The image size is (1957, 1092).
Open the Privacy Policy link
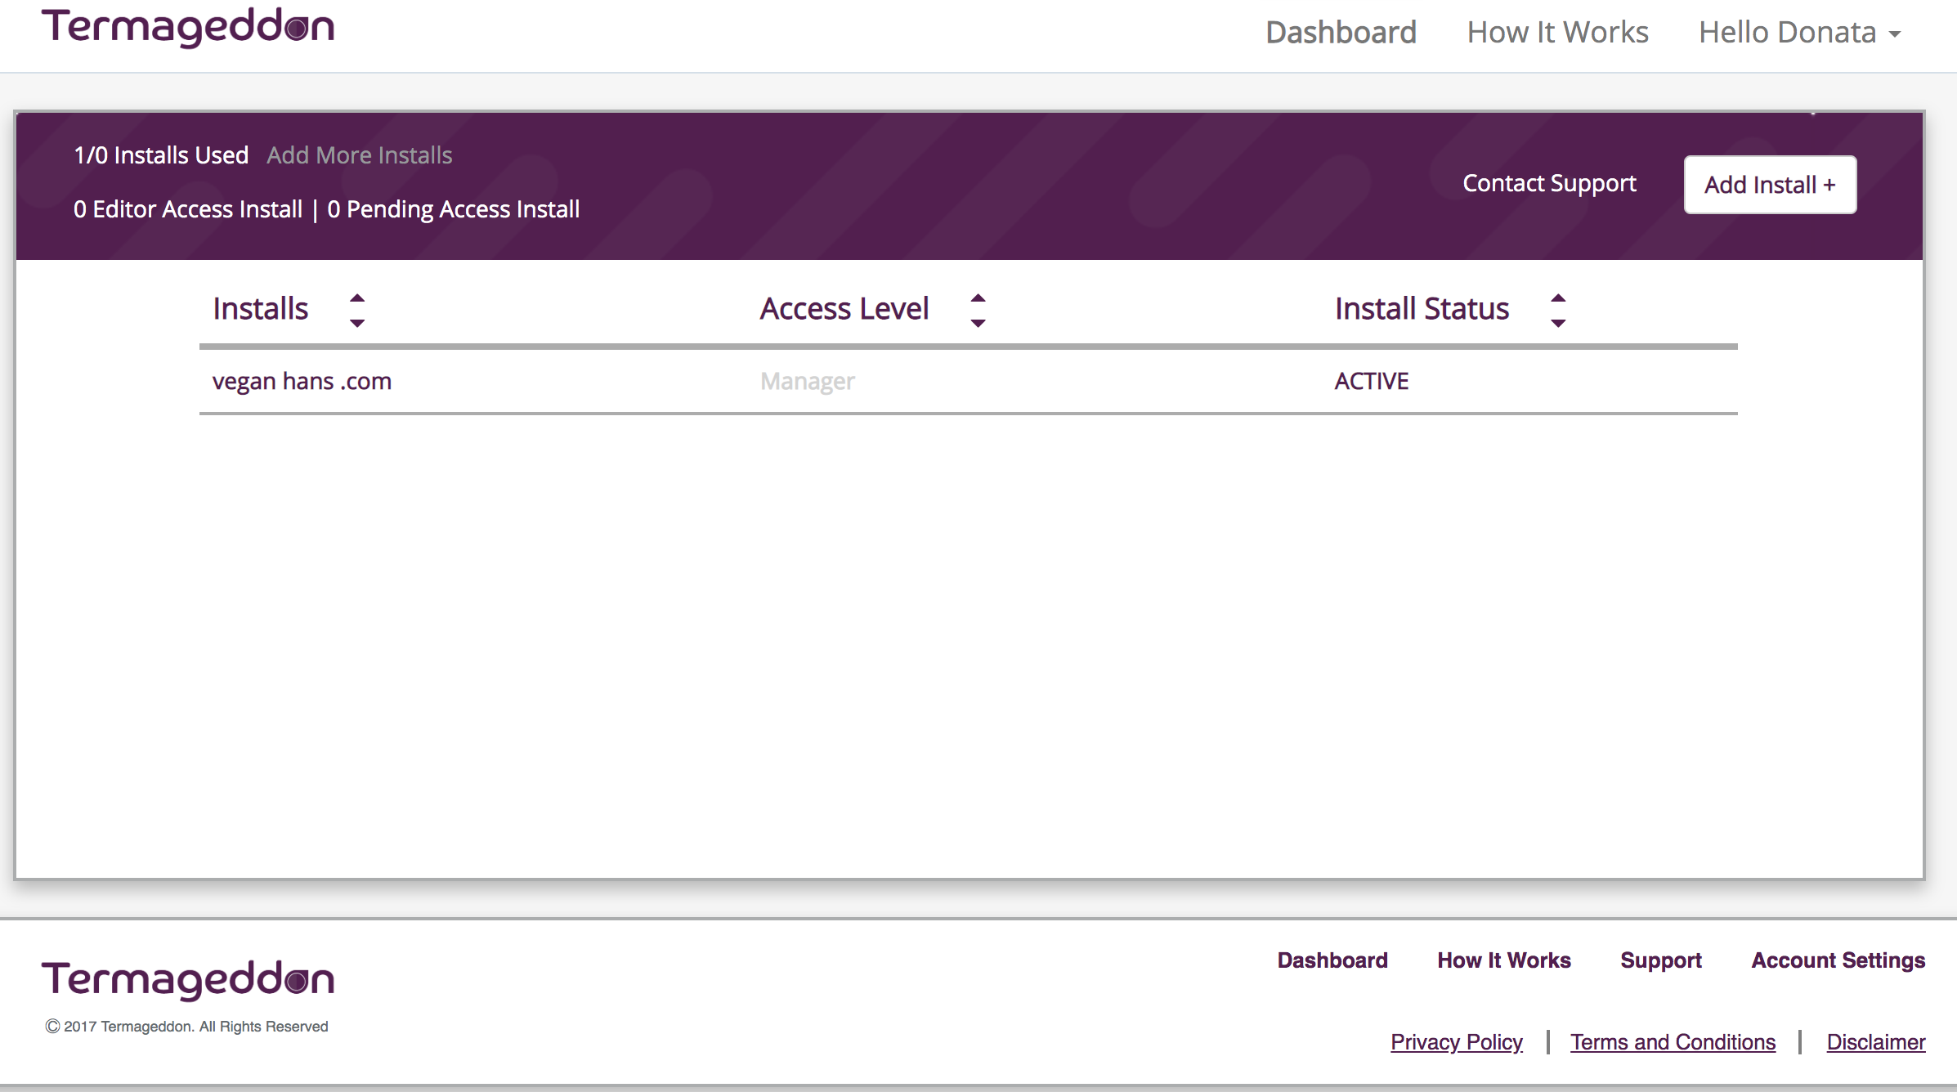(x=1456, y=1042)
